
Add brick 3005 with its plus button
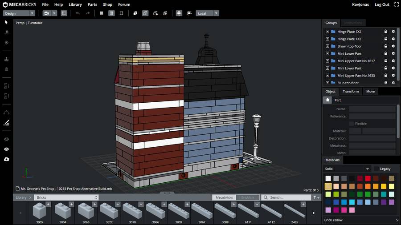(x=48, y=205)
